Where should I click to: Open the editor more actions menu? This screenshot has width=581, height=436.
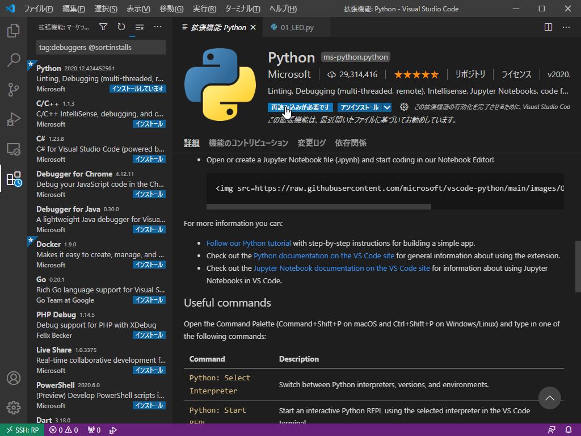point(566,26)
